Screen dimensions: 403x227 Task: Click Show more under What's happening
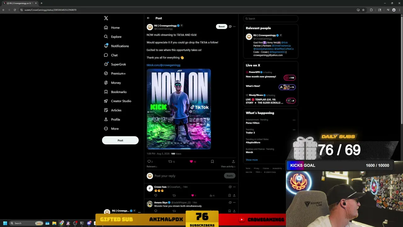[252, 160]
